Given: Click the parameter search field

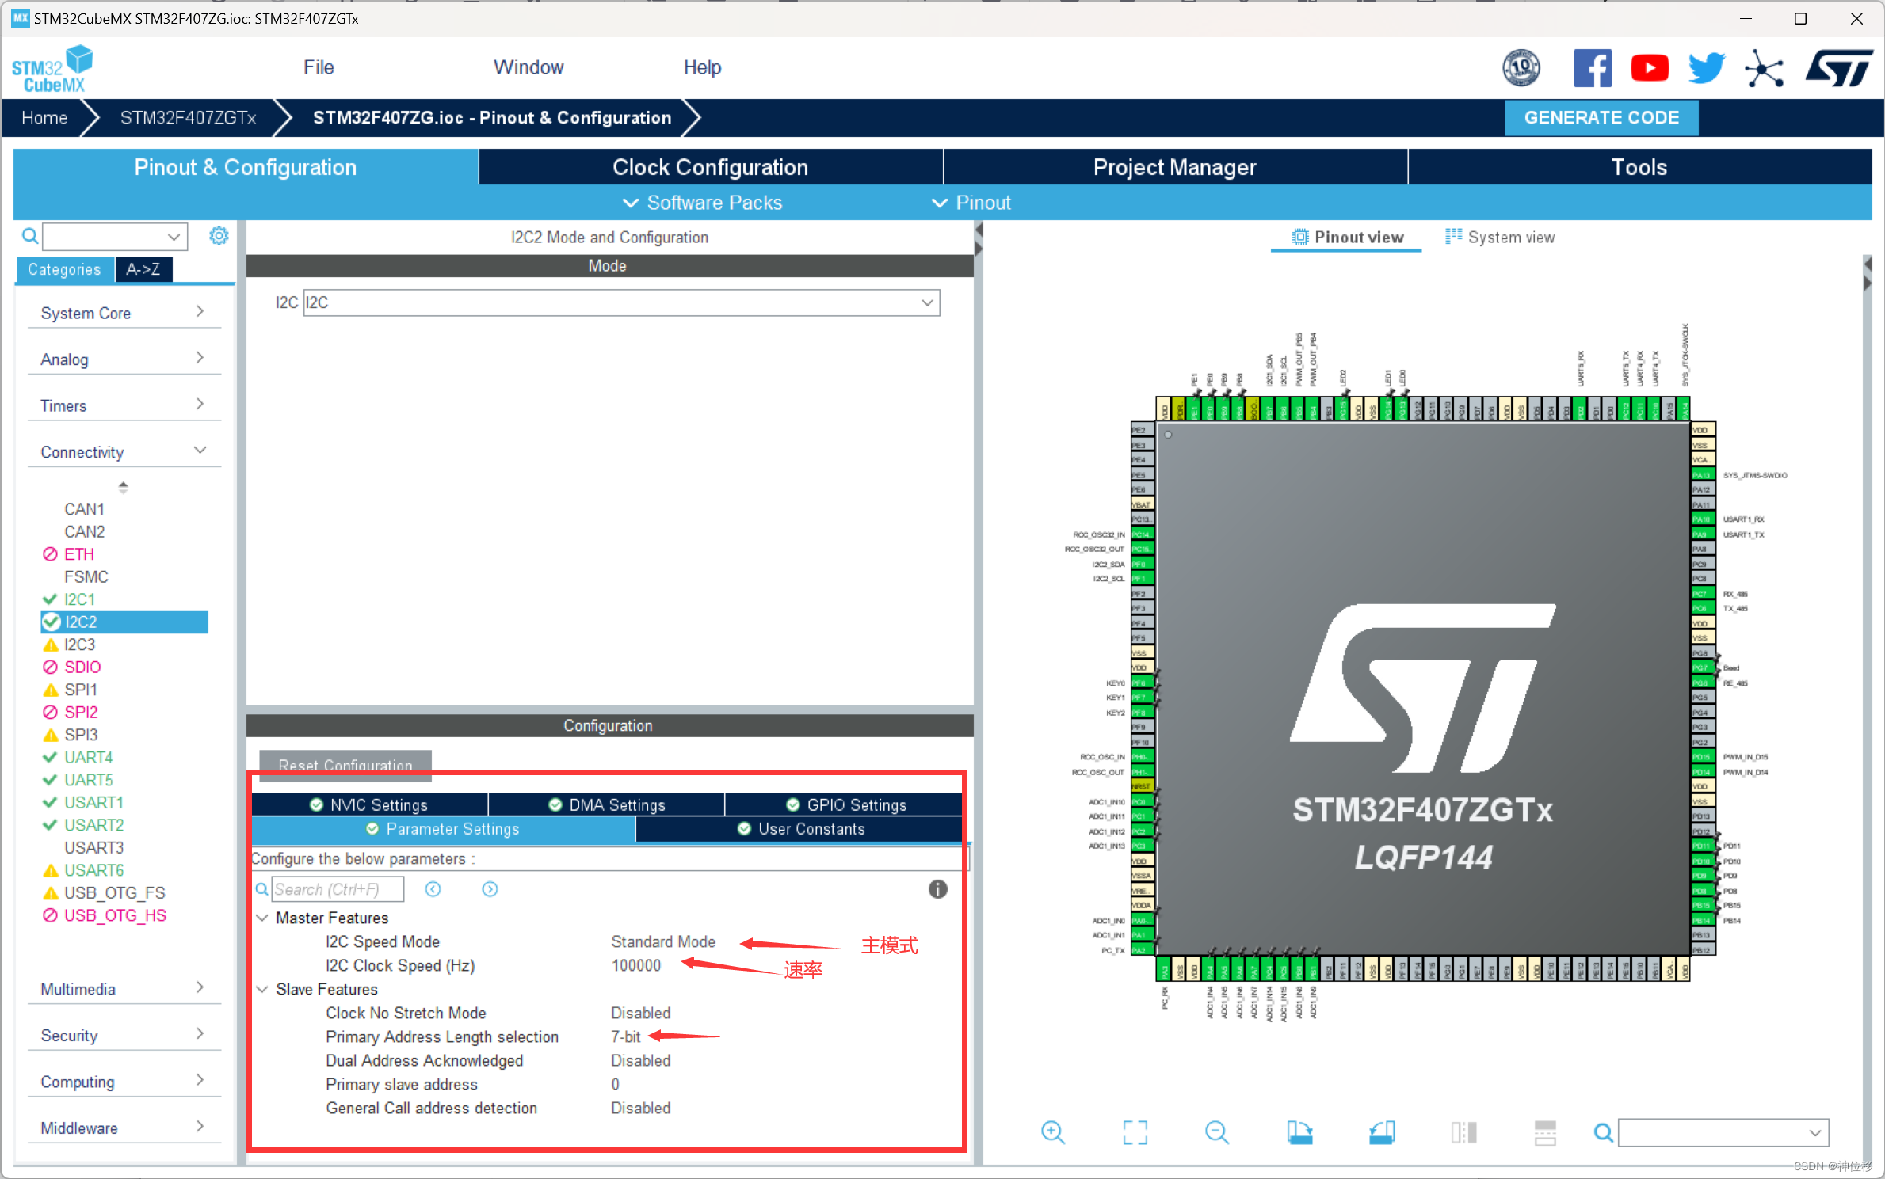Looking at the screenshot, I should pos(338,889).
